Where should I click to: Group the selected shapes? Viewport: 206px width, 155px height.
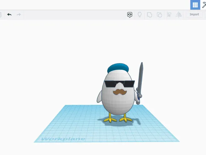149,15
